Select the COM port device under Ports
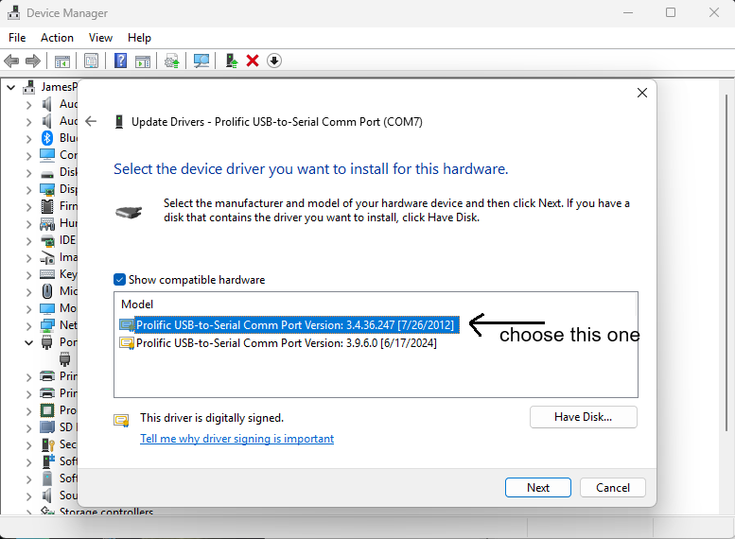Image resolution: width=735 pixels, height=539 pixels. (x=64, y=359)
